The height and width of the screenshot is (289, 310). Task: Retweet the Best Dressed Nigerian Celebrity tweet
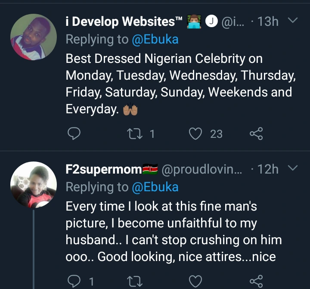click(x=134, y=134)
